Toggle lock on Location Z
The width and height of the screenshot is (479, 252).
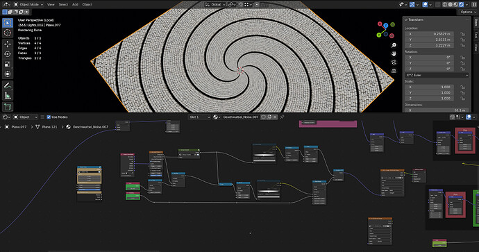tap(462, 46)
